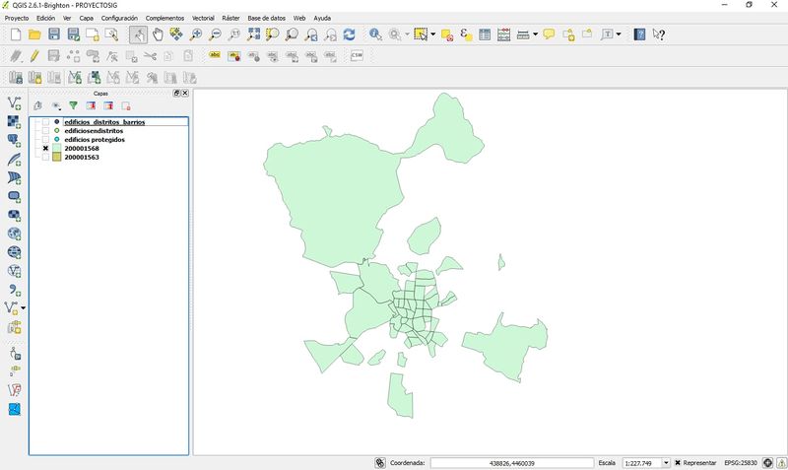This screenshot has height=470, width=788.
Task: Open the Complementos menu
Action: tap(164, 19)
